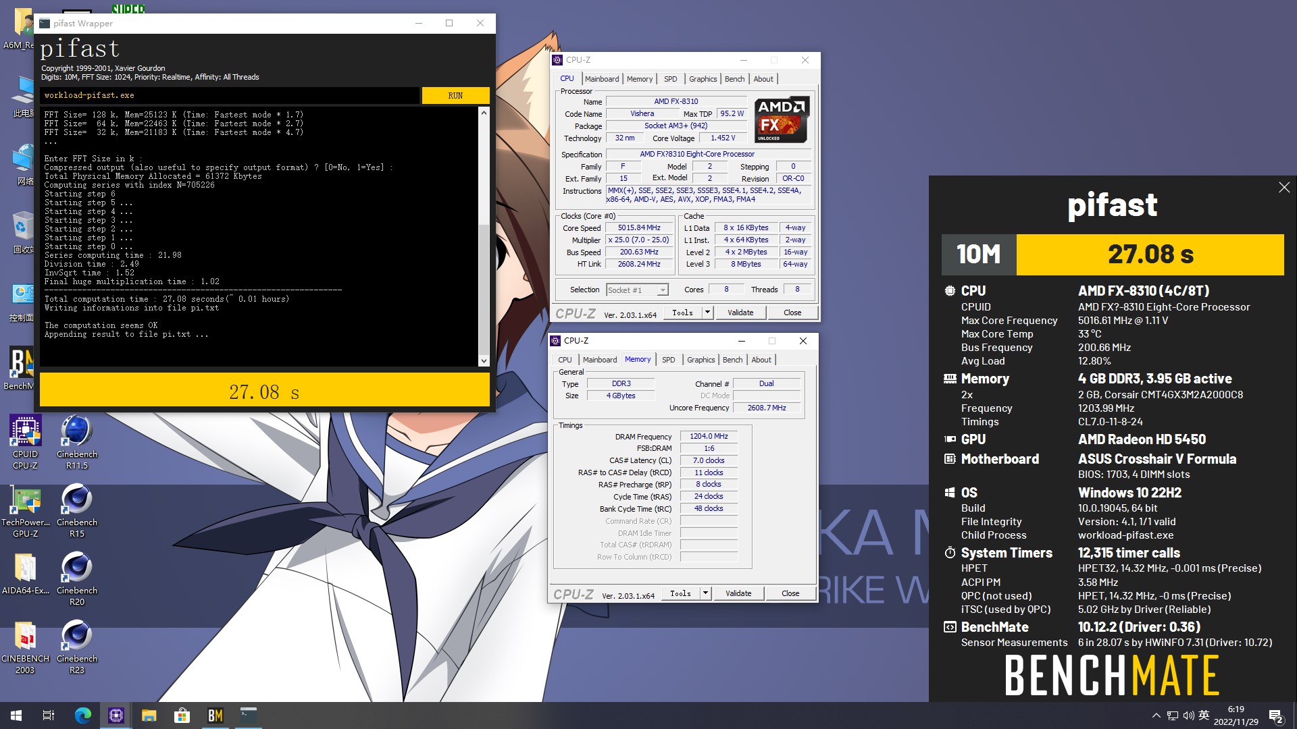This screenshot has width=1297, height=729.
Task: Open Recycle Bin desktop icon
Action: (x=22, y=233)
